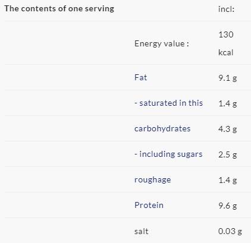The height and width of the screenshot is (243, 251).
Task: Click the 'incl:' column header
Action: click(226, 9)
